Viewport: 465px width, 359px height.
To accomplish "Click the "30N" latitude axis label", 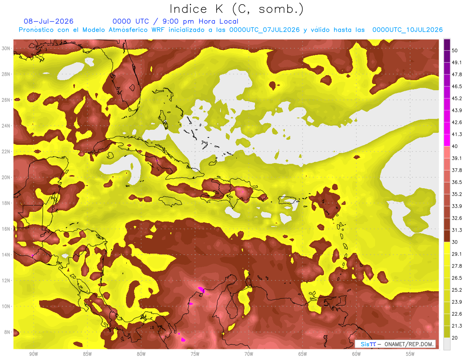I will (x=6, y=48).
